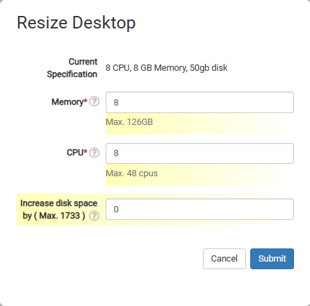Click the '50gb disk' specification text
The height and width of the screenshot is (306, 310).
209,68
